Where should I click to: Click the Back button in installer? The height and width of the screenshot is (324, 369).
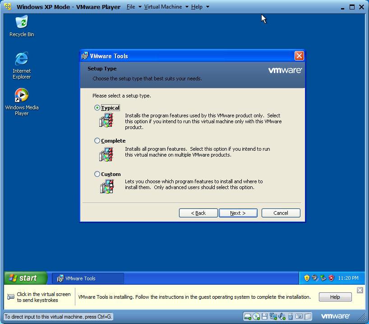tap(198, 213)
